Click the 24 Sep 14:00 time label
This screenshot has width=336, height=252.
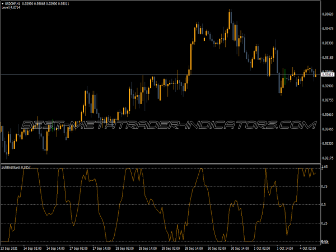point(55,249)
